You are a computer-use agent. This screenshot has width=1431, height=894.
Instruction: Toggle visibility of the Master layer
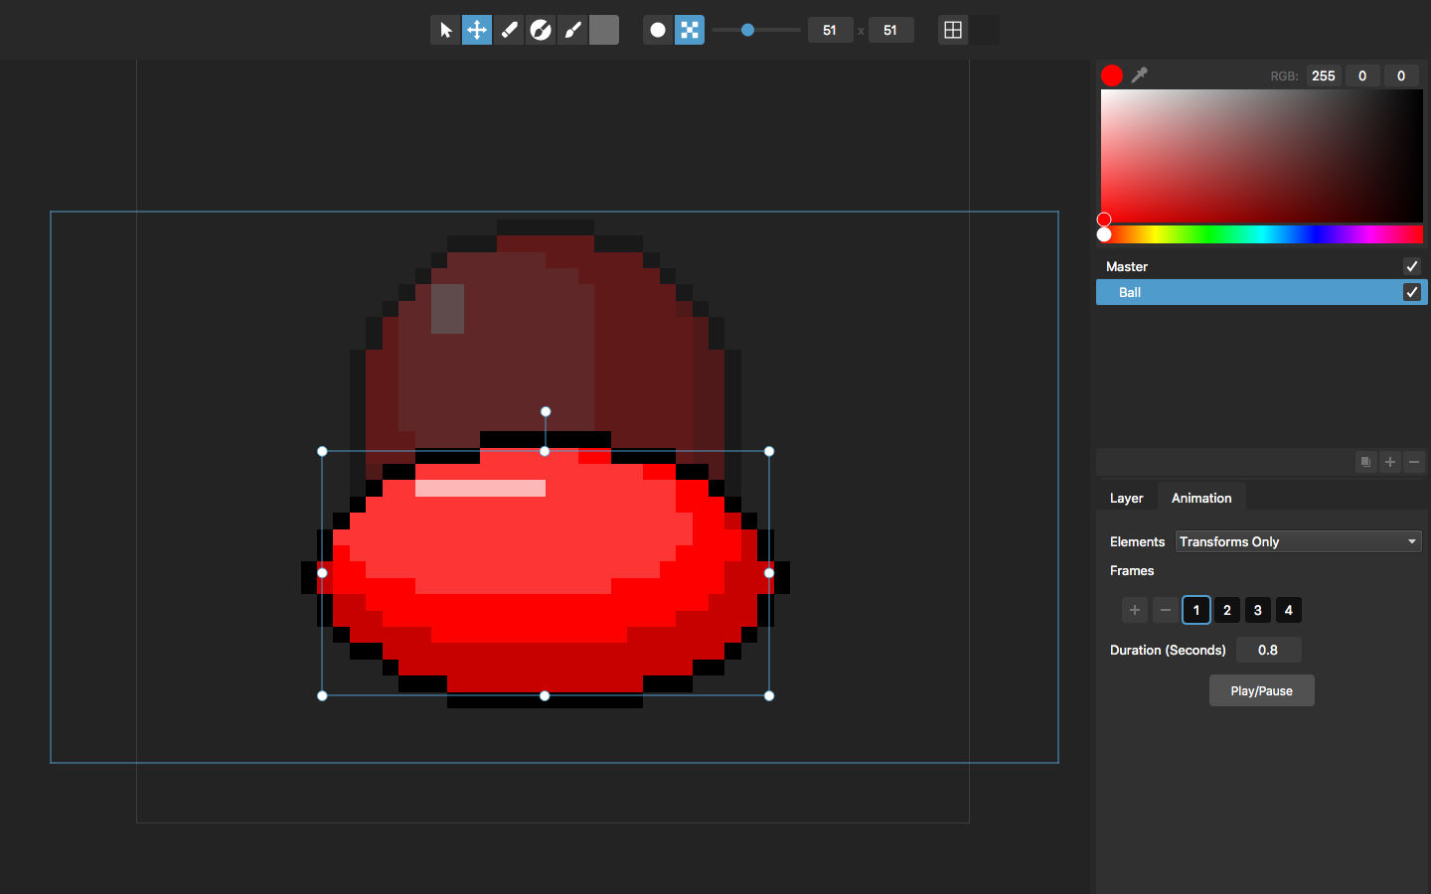[x=1412, y=266]
